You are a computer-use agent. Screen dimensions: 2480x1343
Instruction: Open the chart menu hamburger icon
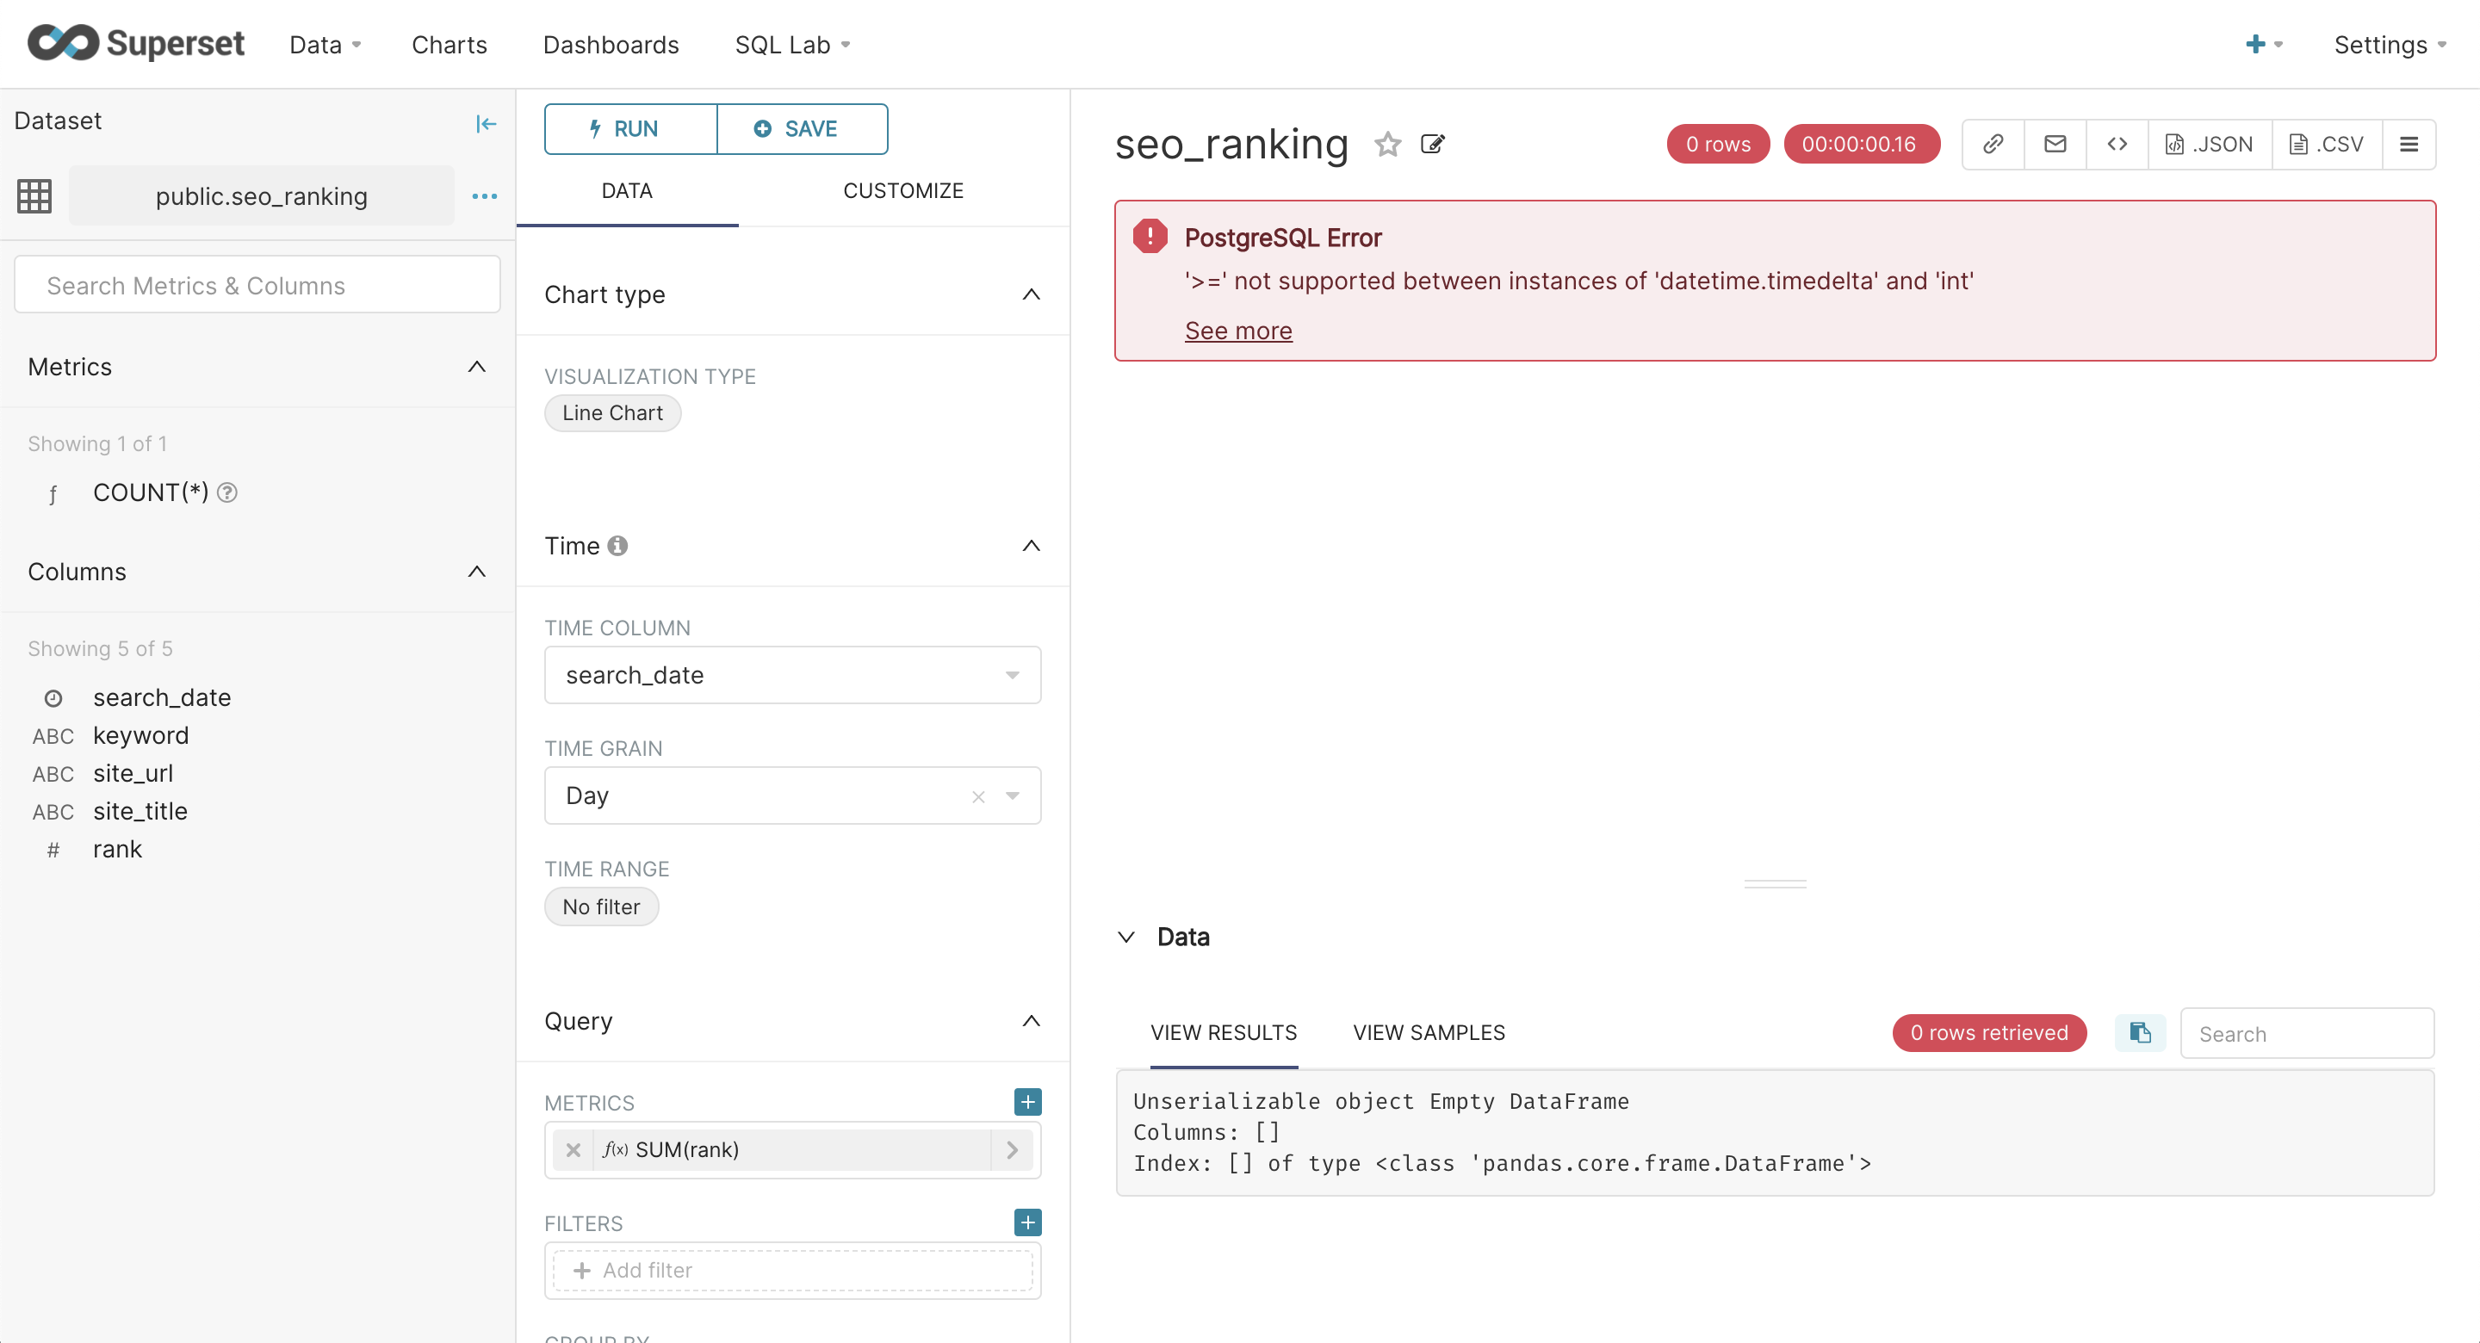click(x=2409, y=144)
